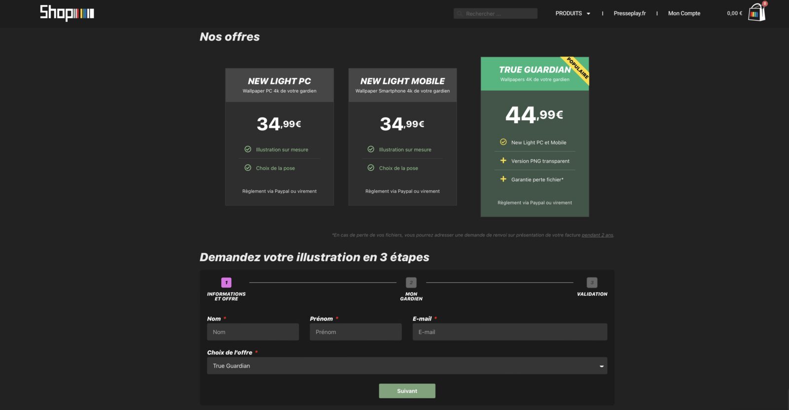
Task: Click step 2 Mon Gardien marker
Action: (411, 282)
